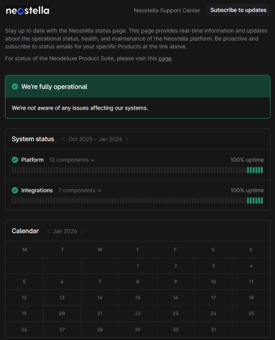Image resolution: width=275 pixels, height=340 pixels.
Task: Show next calendar month after Jan 2026
Action: (x=82, y=231)
